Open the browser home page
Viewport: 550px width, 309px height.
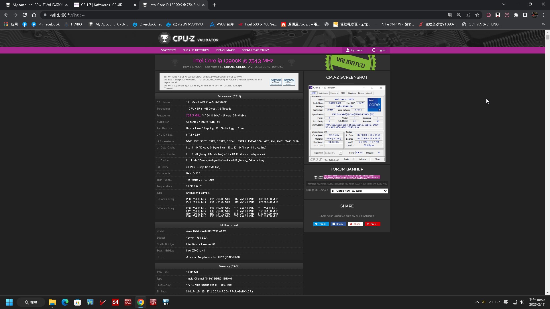(34, 15)
